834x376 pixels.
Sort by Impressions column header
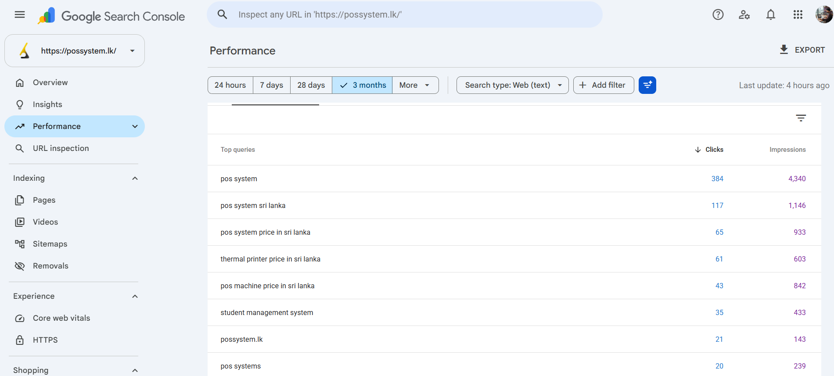[787, 150]
